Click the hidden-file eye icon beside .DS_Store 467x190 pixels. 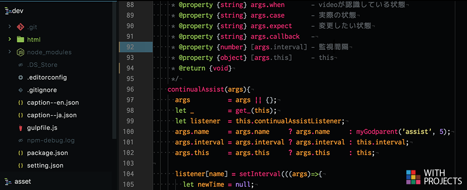pos(20,65)
